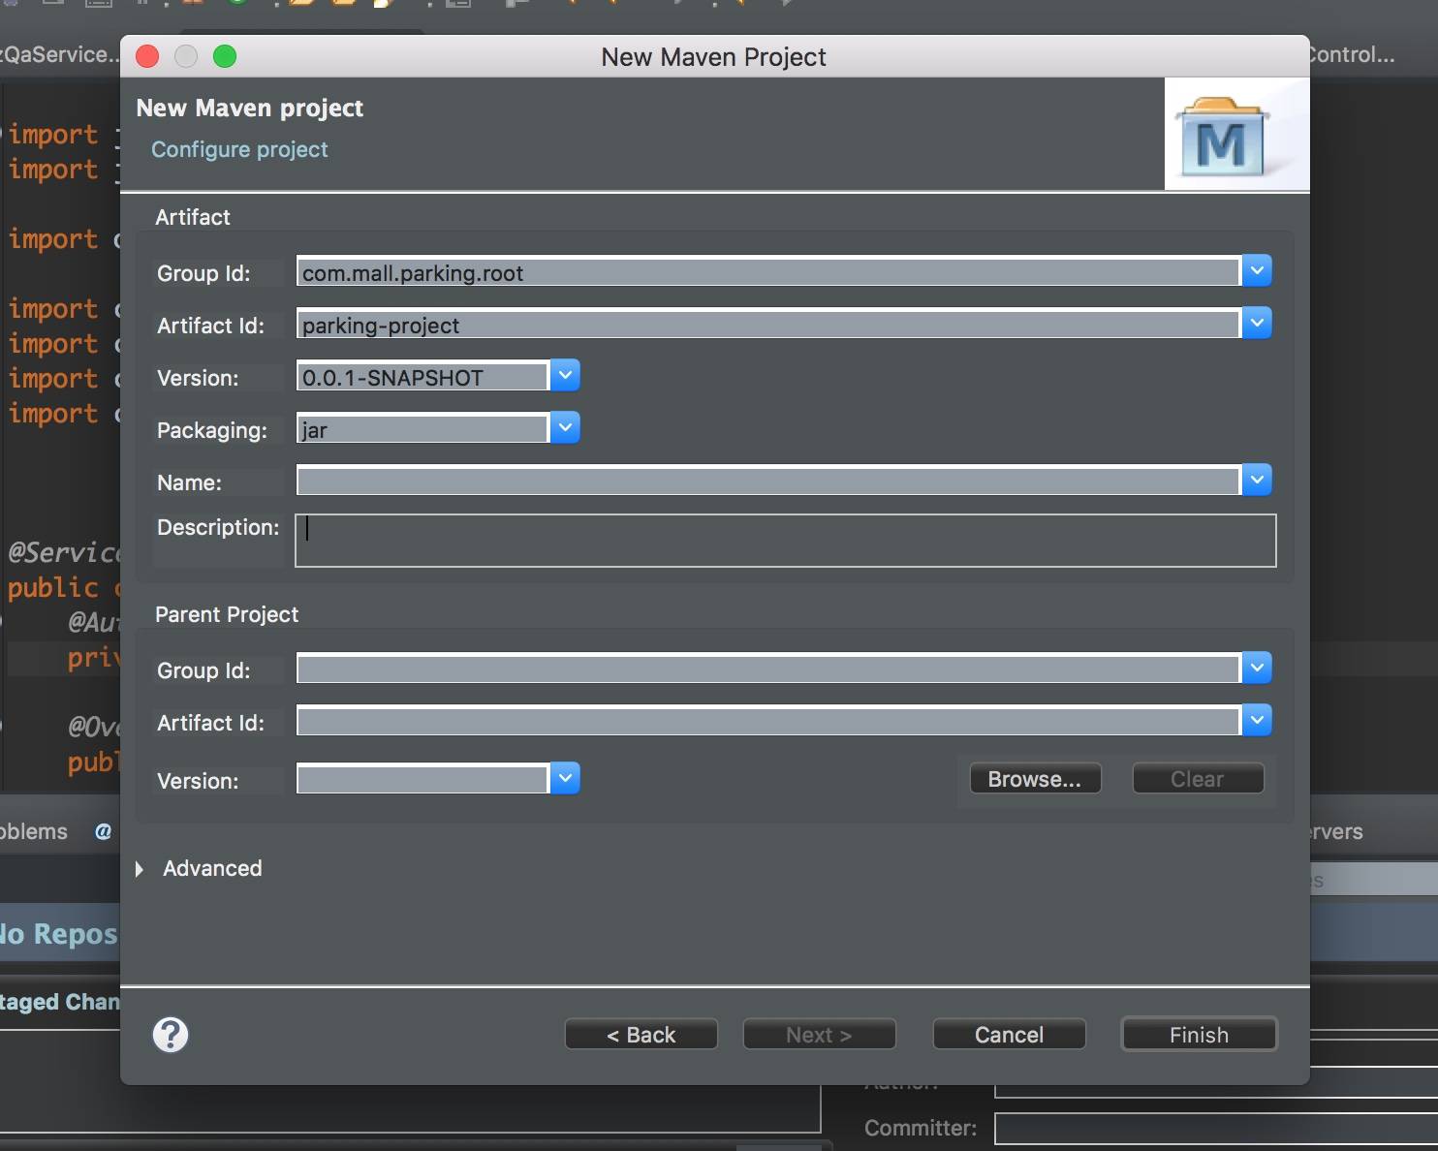Open the artifact Version dropdown arrow

[565, 376]
